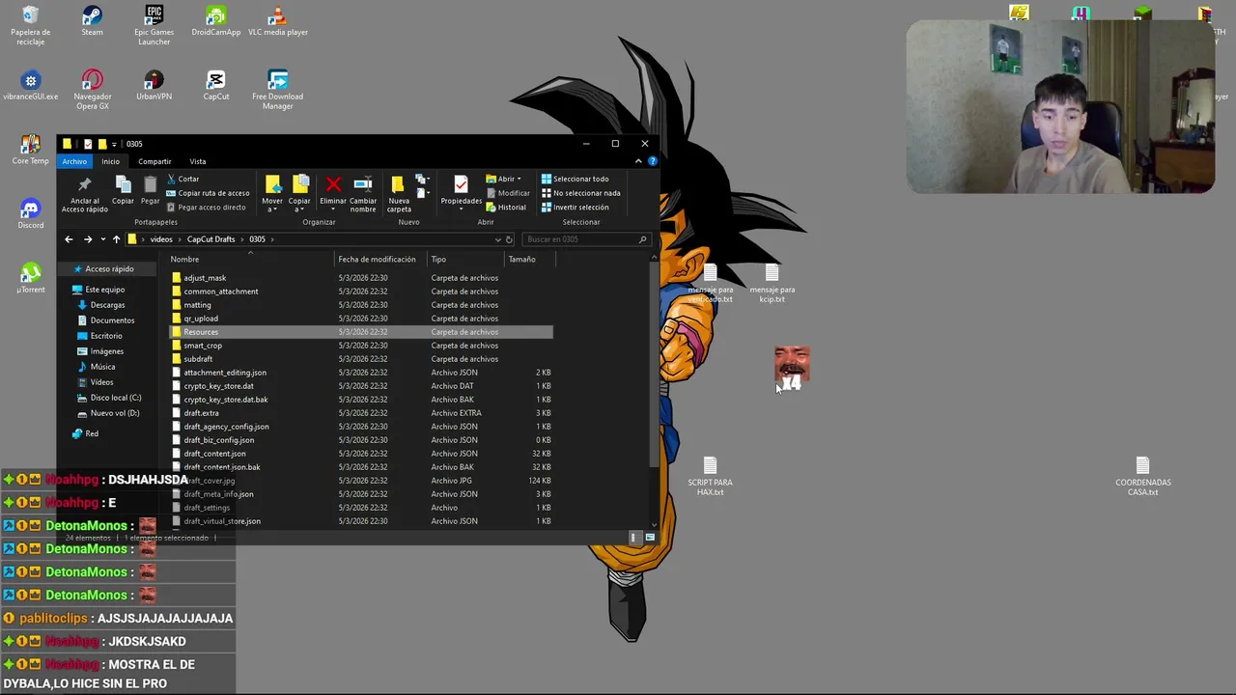Open Navegador Opera GX desktop icon
1236x695 pixels.
pos(93,90)
